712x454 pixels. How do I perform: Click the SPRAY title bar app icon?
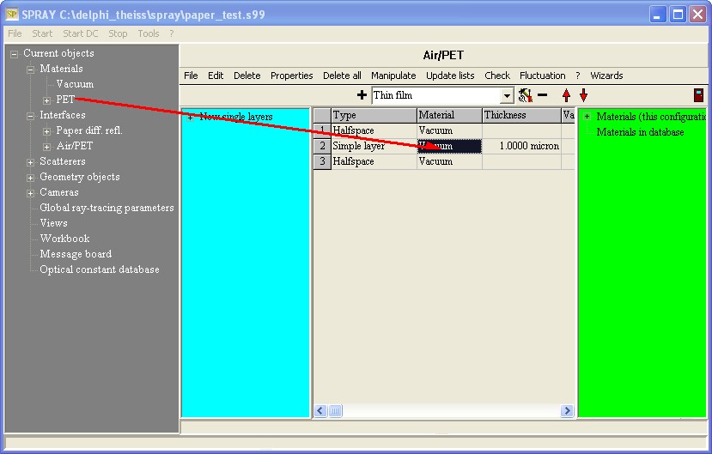pyautogui.click(x=12, y=15)
